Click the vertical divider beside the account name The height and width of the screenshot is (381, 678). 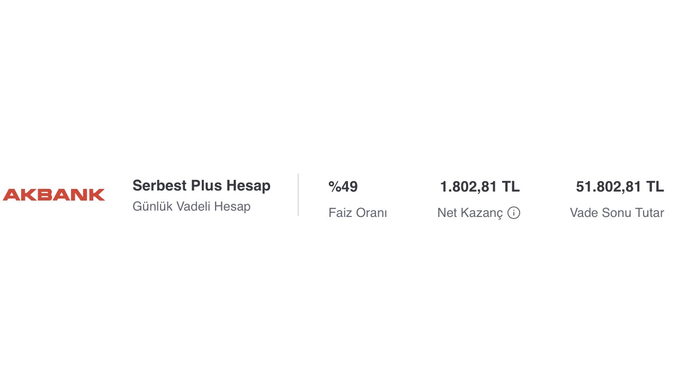coord(298,195)
